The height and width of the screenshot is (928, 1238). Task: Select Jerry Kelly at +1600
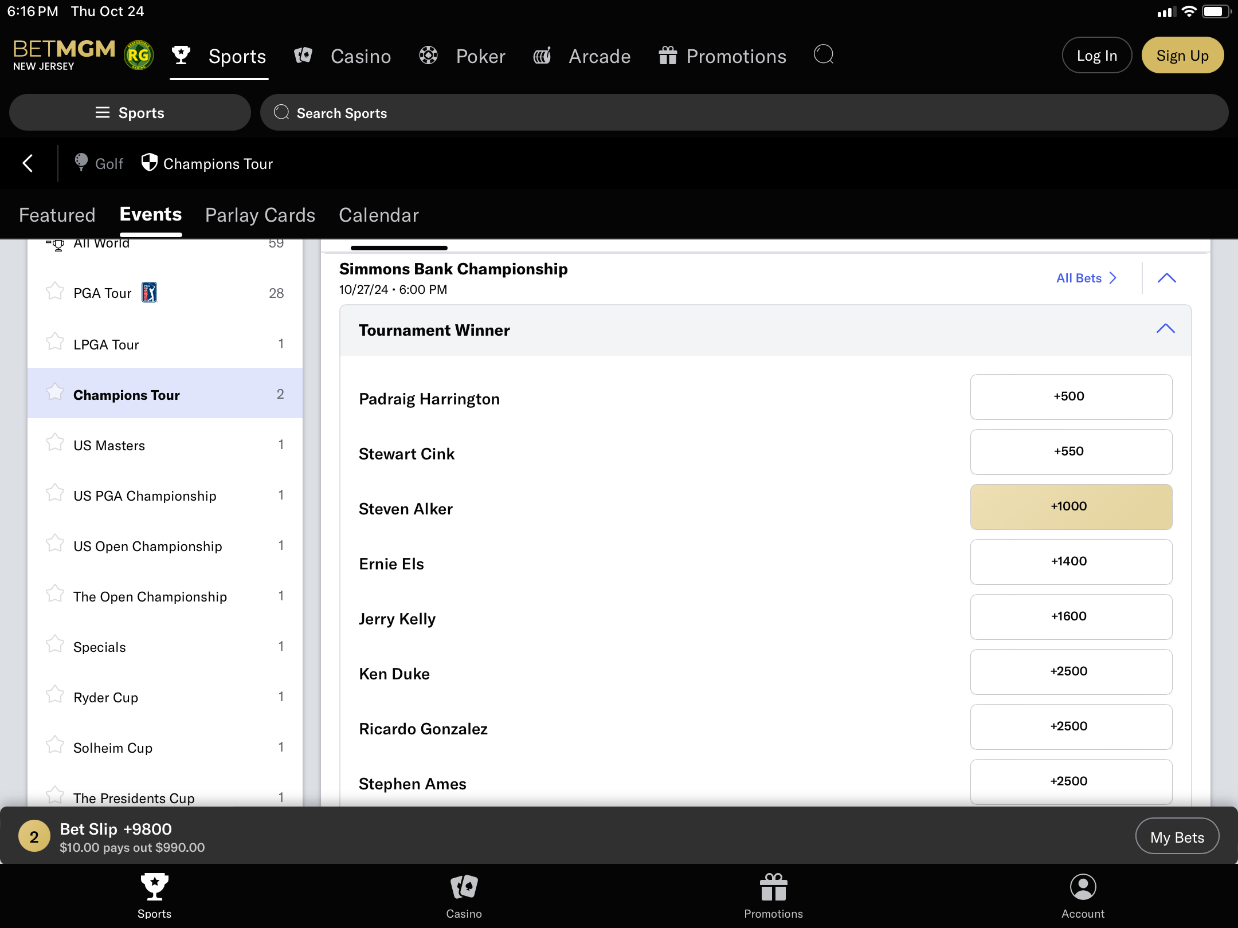tap(1071, 616)
